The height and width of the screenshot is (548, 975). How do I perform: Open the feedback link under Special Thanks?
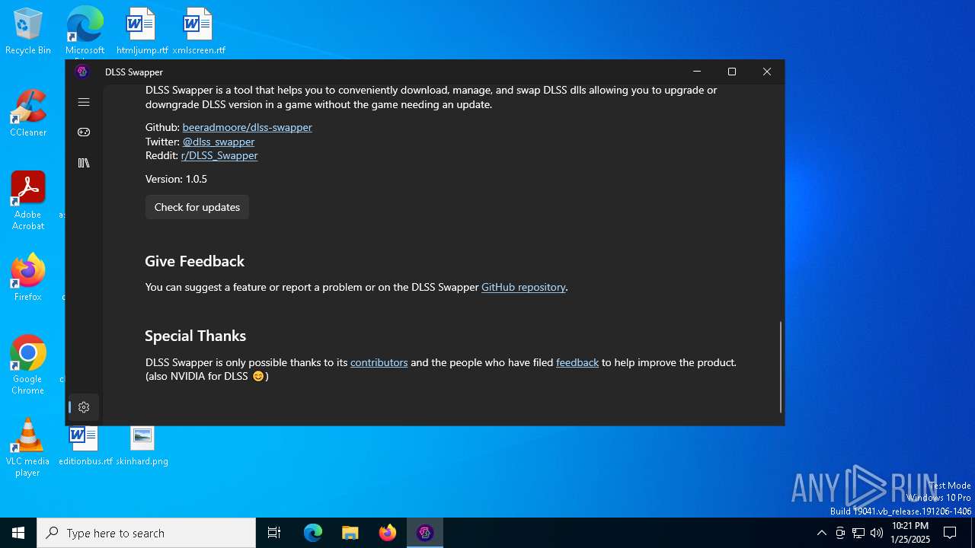point(577,362)
